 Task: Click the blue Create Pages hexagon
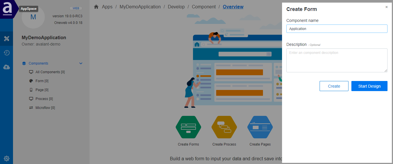(x=260, y=127)
